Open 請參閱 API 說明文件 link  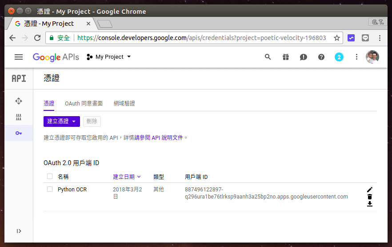[x=159, y=138]
